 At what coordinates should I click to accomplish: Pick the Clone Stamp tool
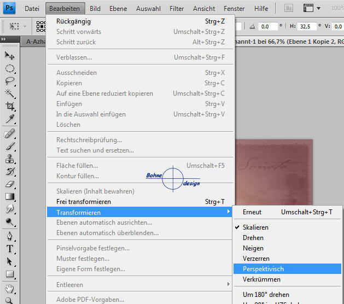10,159
